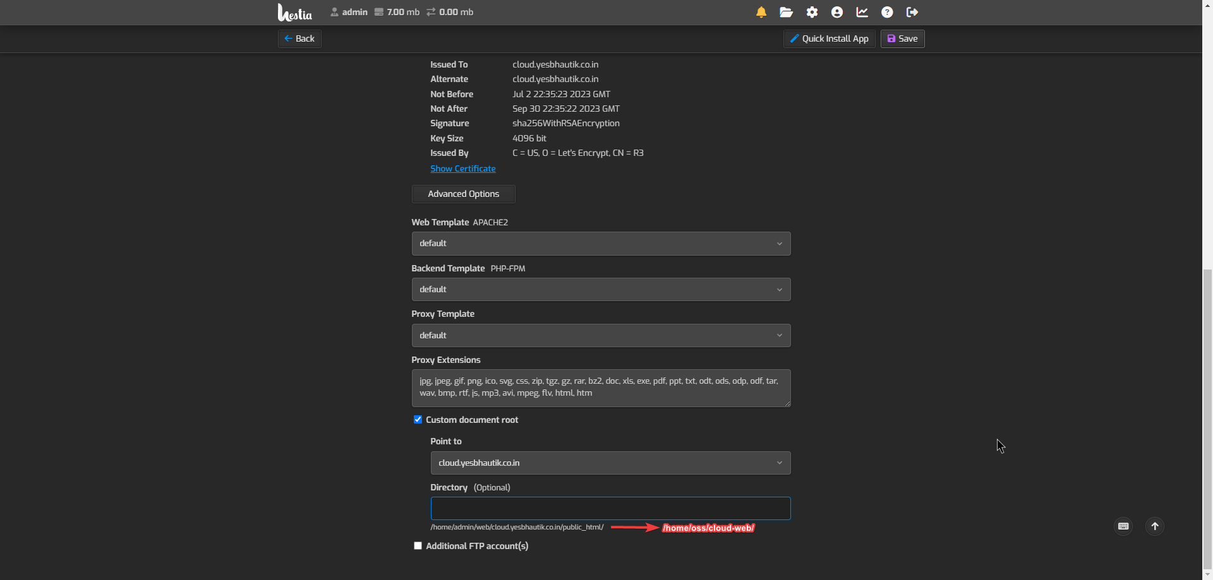The image size is (1213, 580).
Task: Click the 7.00 mb disk usage
Action: coord(397,12)
